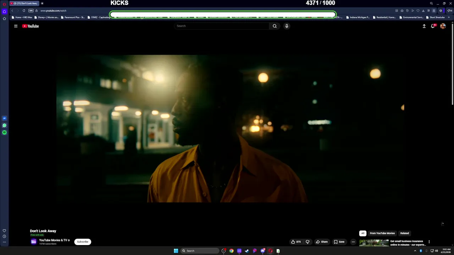Click the video player frame
The height and width of the screenshot is (255, 454).
tap(231, 129)
